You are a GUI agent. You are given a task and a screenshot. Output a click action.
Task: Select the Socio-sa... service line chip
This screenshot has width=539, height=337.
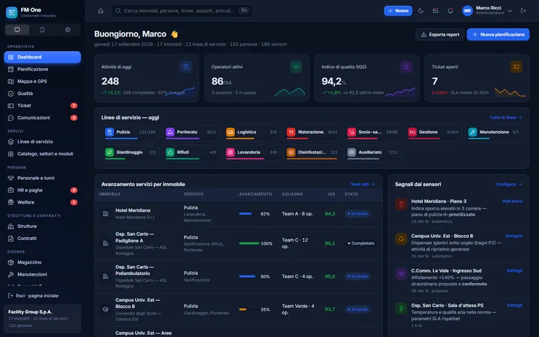coord(373,133)
